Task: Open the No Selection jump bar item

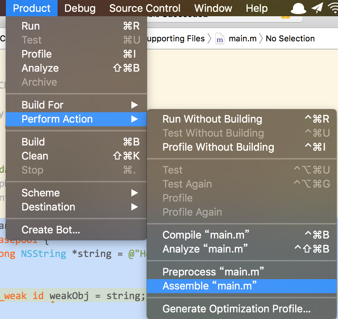Action: 290,39
